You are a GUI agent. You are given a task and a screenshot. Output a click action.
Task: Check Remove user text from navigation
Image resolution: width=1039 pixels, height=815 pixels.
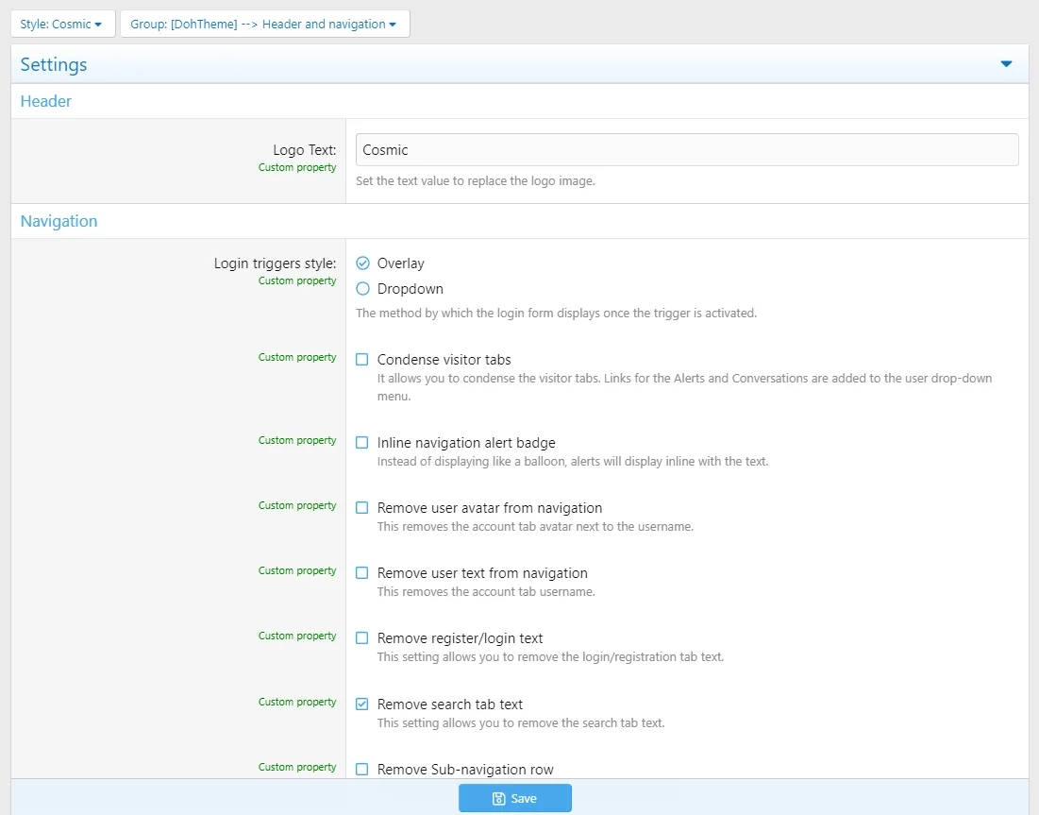pos(362,573)
